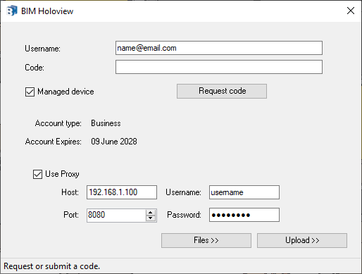This screenshot has width=362, height=274.
Task: Select the Business account type text
Action: (106, 123)
